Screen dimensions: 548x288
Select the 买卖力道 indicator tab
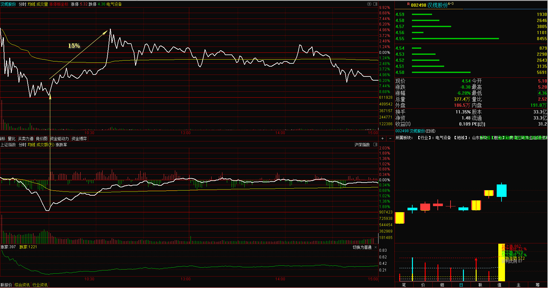(25, 139)
